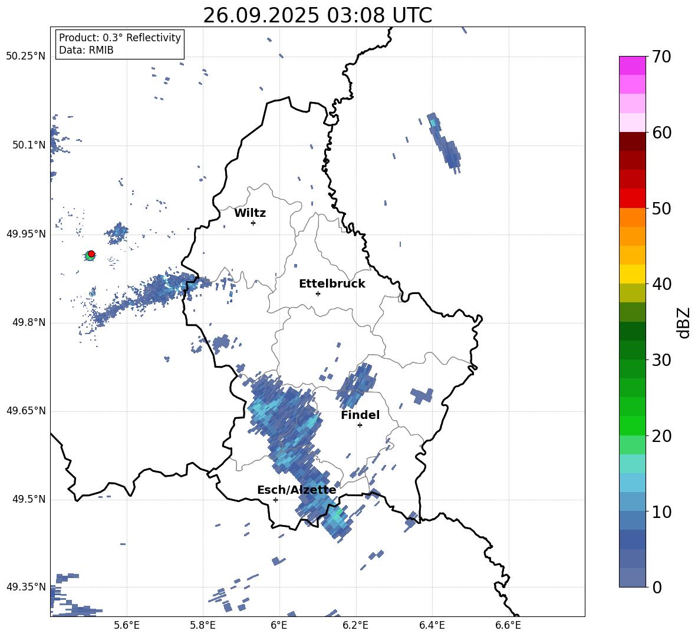The height and width of the screenshot is (637, 698).
Task: Click the title timestamp 26.09.2025 03:08 UTC
Action: tap(317, 15)
